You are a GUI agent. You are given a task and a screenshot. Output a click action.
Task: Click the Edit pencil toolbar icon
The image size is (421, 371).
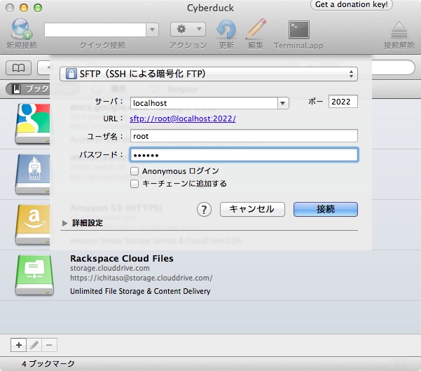256,29
